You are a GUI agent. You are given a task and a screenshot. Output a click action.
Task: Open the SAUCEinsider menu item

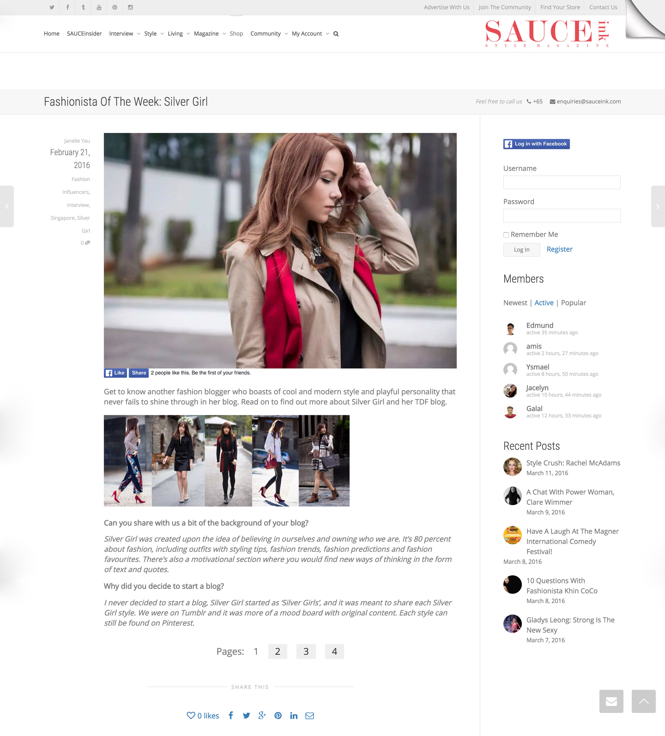point(84,34)
